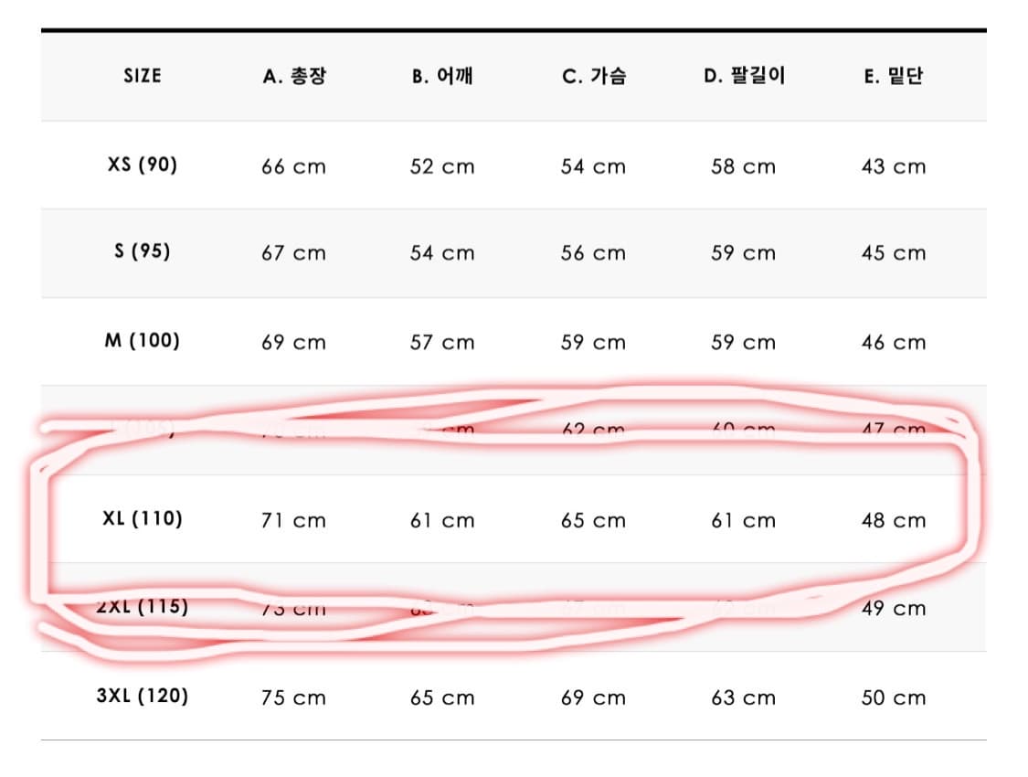
Task: Select the 49 cm hem value for 2XL
Action: 893,609
